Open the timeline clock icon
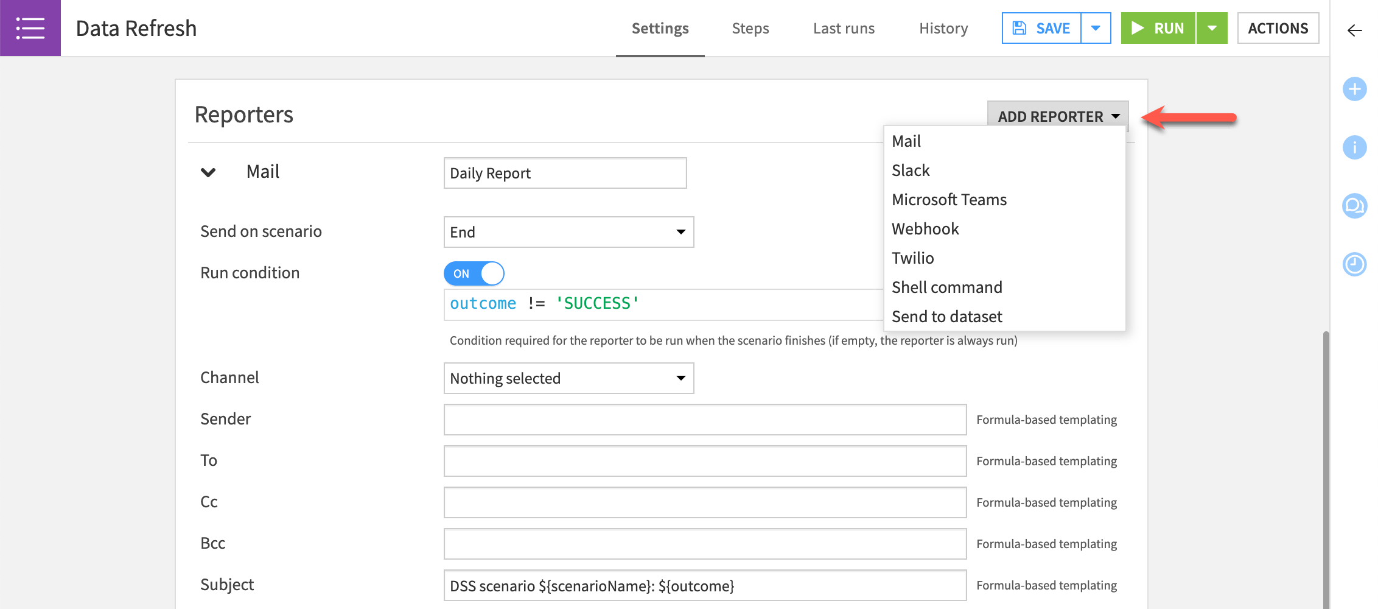 (x=1354, y=264)
